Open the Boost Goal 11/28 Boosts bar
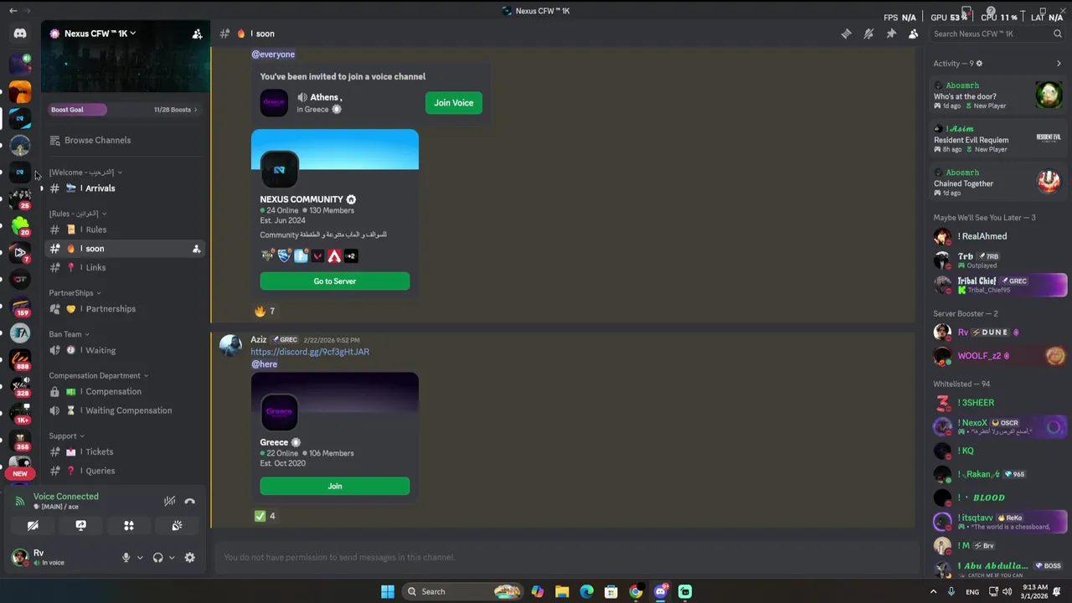The height and width of the screenshot is (603, 1072). [x=124, y=110]
